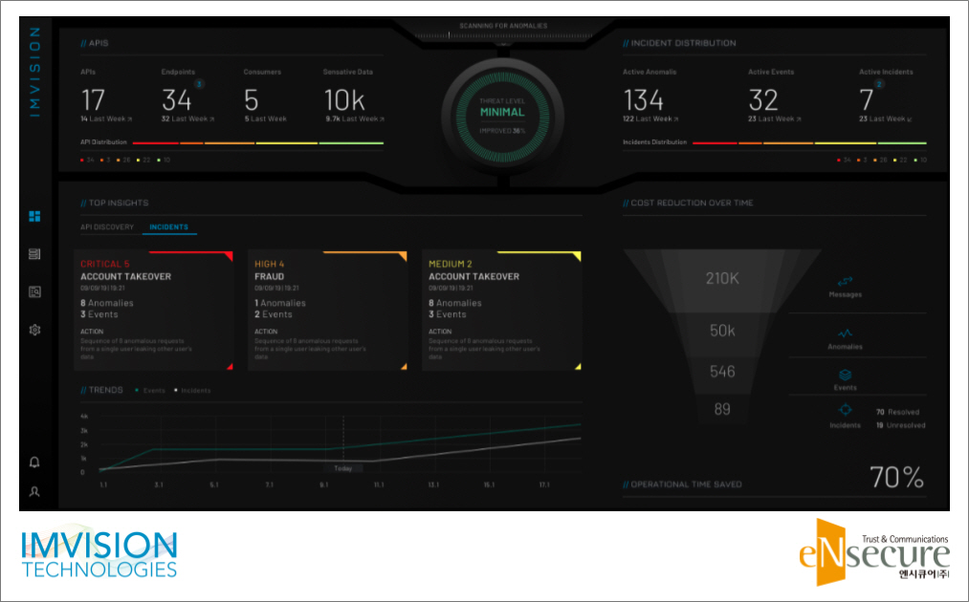969x602 pixels.
Task: Click the Active Incidents count badge
Action: click(879, 84)
